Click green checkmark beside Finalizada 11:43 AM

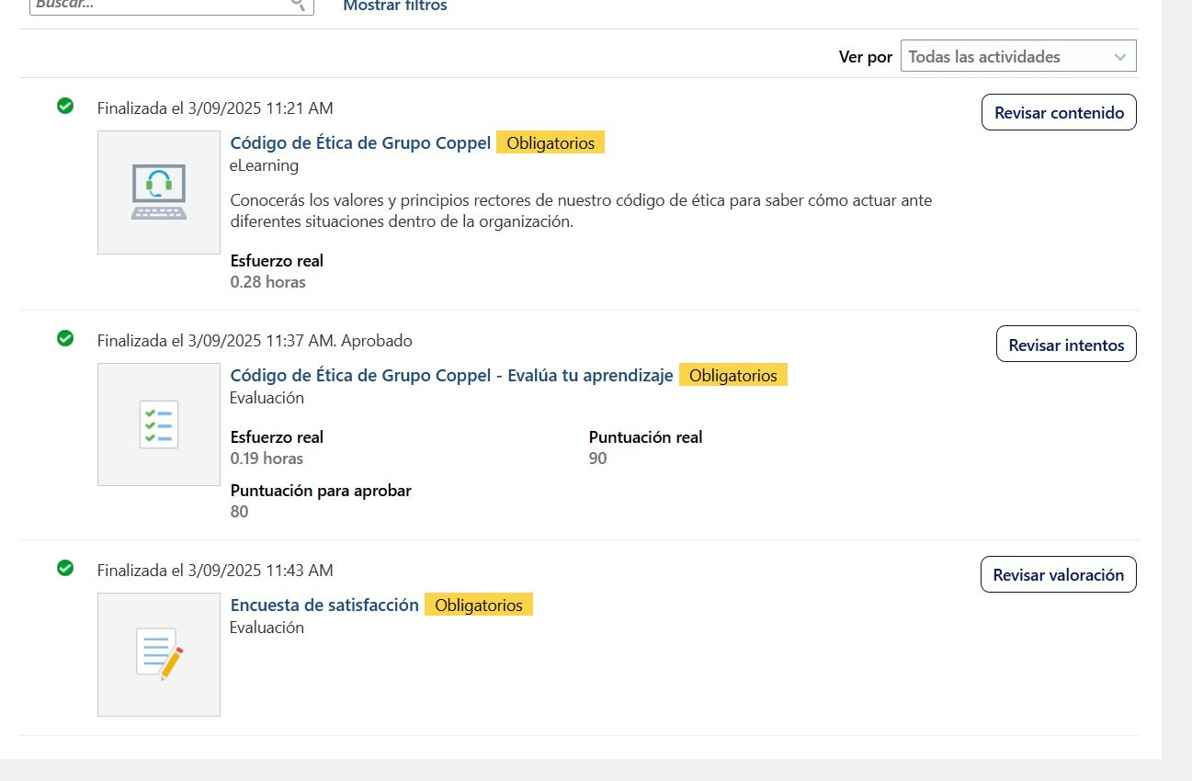point(65,568)
